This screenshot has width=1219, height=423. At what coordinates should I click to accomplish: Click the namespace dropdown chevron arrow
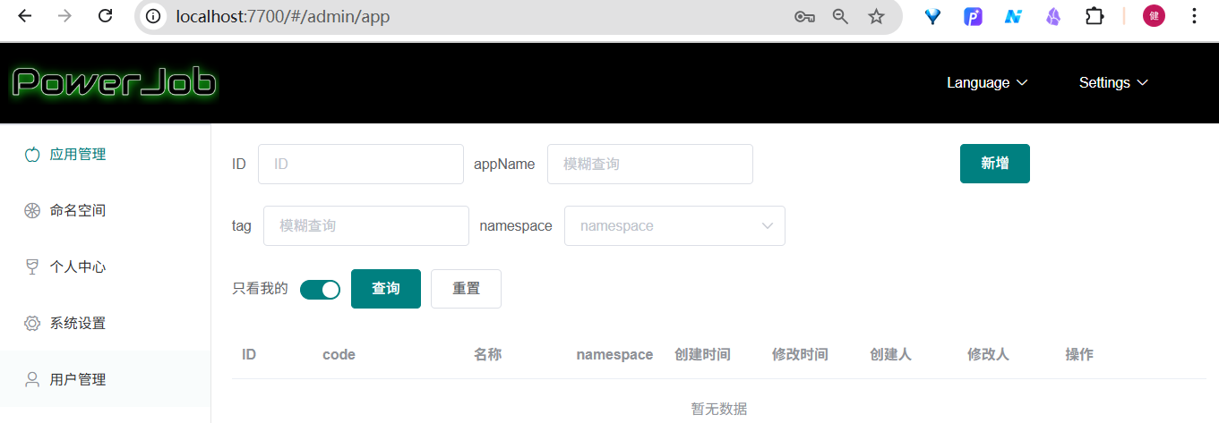(x=768, y=226)
